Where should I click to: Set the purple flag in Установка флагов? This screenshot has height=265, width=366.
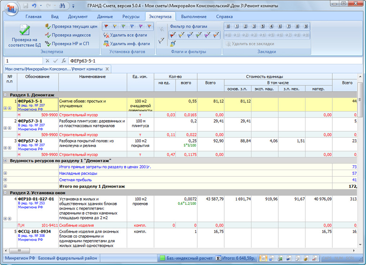141,26
